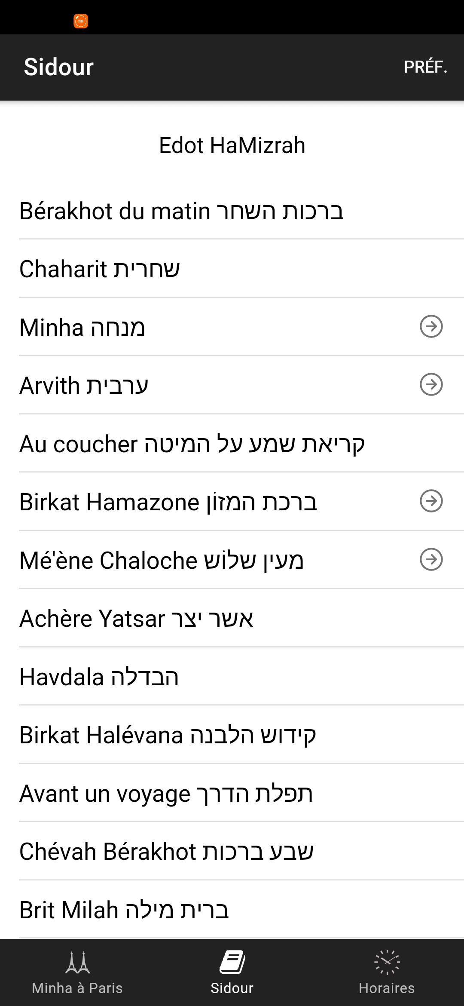Tap the arrow icon beside Minha
464x1006 pixels.
coord(431,326)
